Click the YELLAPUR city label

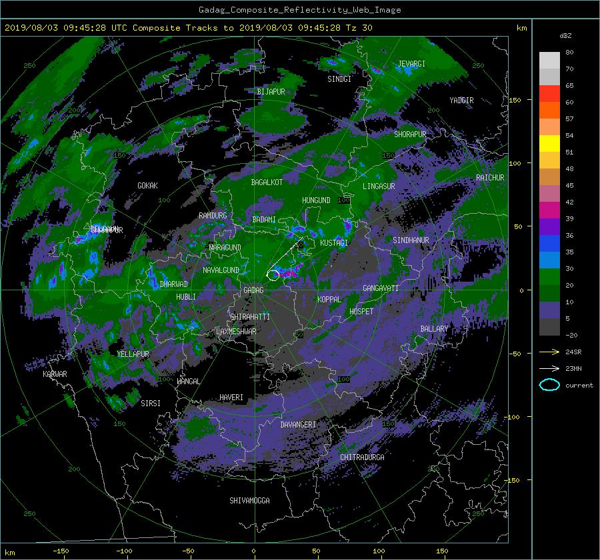(133, 354)
